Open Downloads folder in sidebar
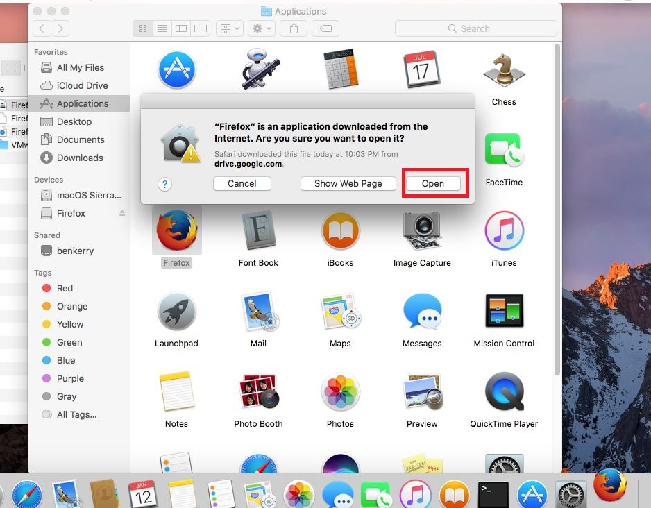 [x=79, y=158]
